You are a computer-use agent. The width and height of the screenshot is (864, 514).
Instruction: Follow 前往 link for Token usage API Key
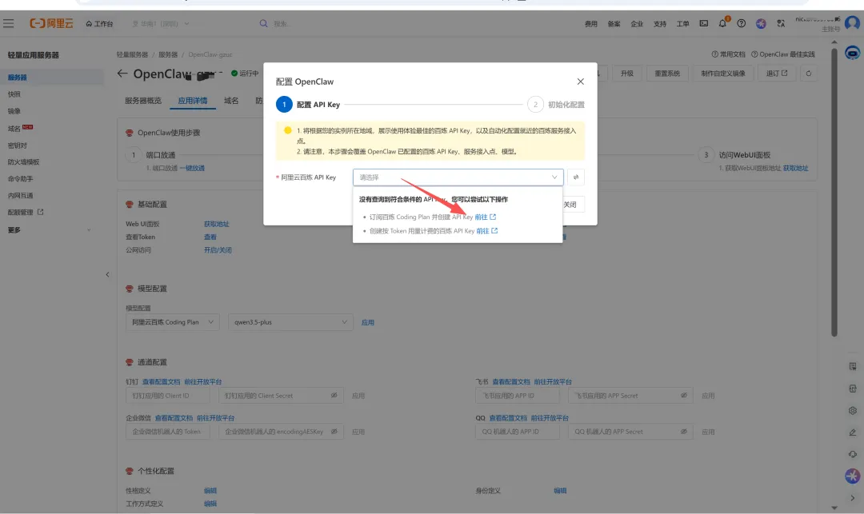(486, 231)
